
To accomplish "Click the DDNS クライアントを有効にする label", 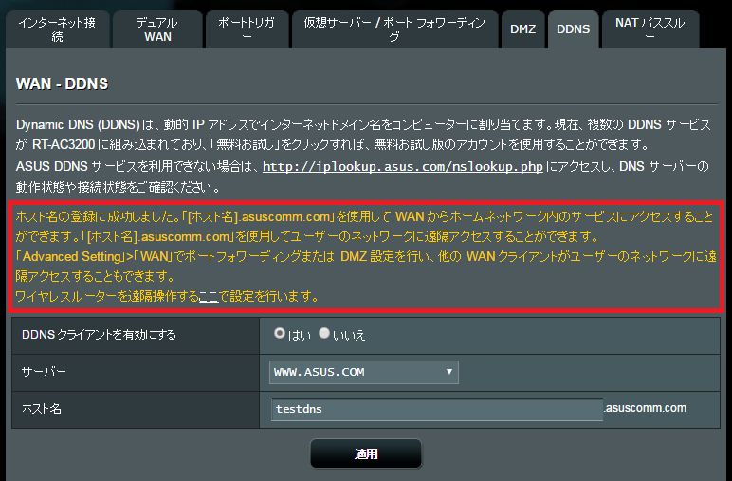I will (x=99, y=335).
